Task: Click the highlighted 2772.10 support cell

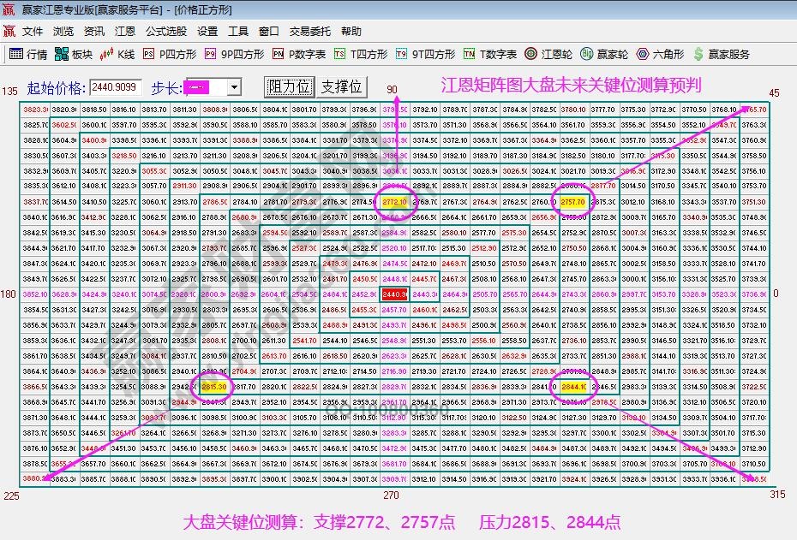Action: 394,202
